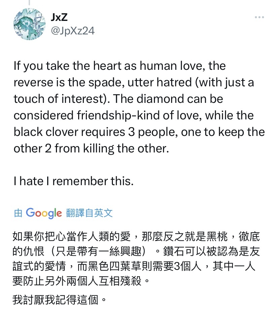The height and width of the screenshot is (314, 279).
Task: Click the thread connector line above avatar
Action: [x=29, y=2]
